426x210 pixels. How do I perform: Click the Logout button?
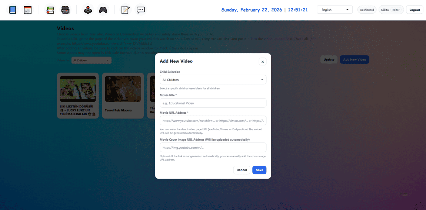pyautogui.click(x=415, y=10)
